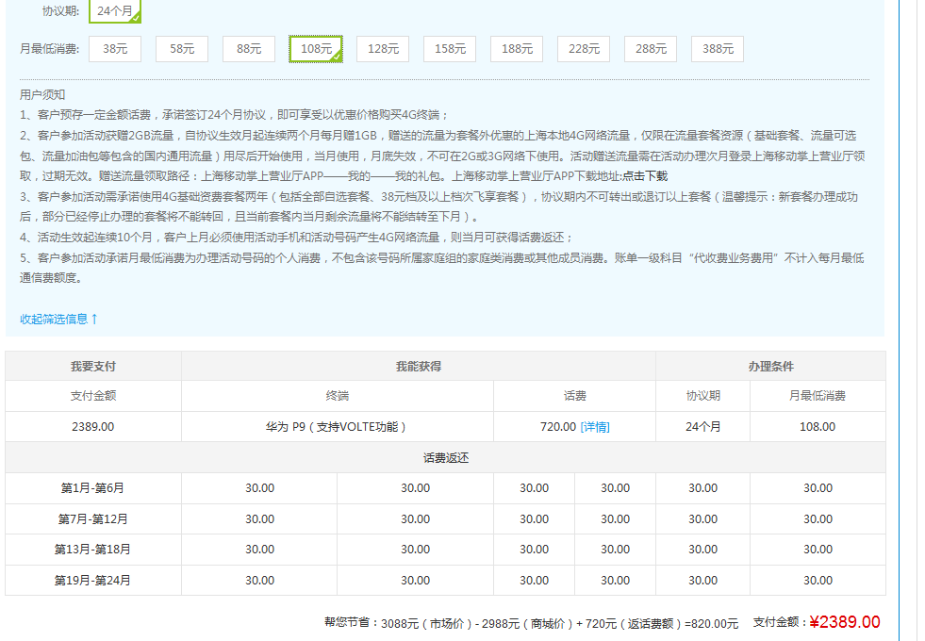Click the 话费返还 section header
Image resolution: width=925 pixels, height=641 pixels.
pos(445,458)
